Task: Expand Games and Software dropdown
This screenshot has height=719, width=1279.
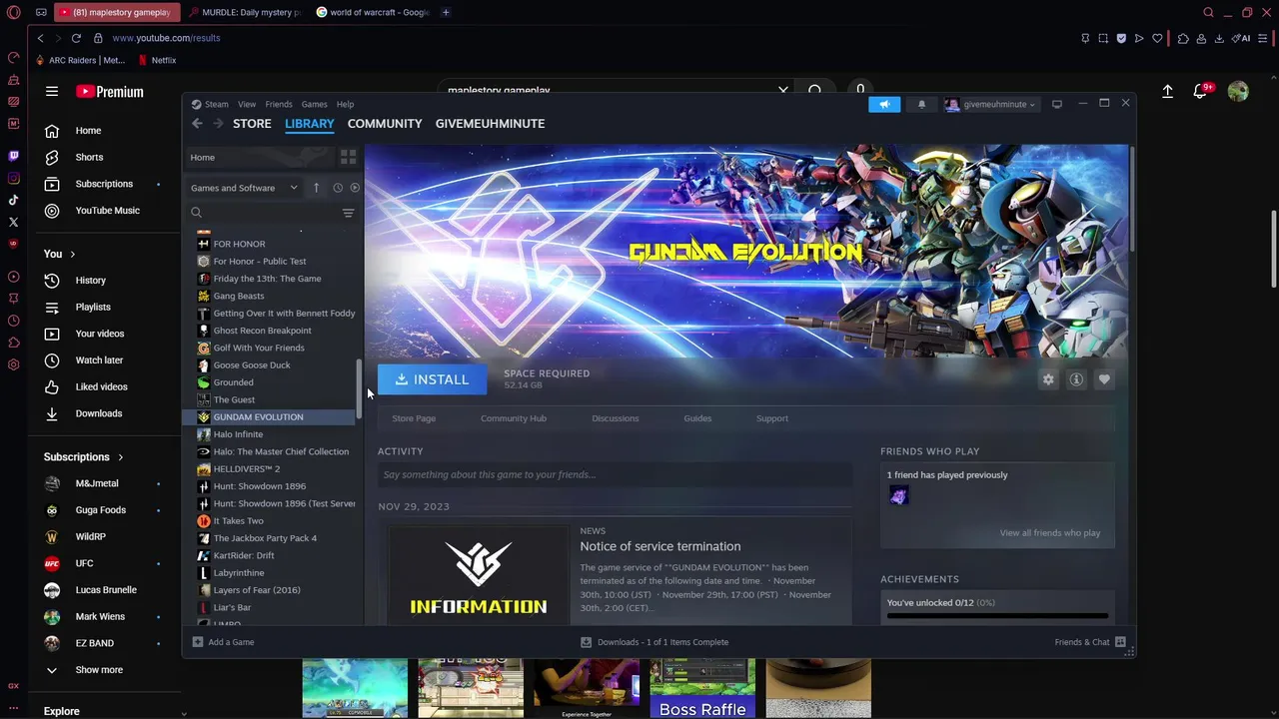Action: click(244, 188)
